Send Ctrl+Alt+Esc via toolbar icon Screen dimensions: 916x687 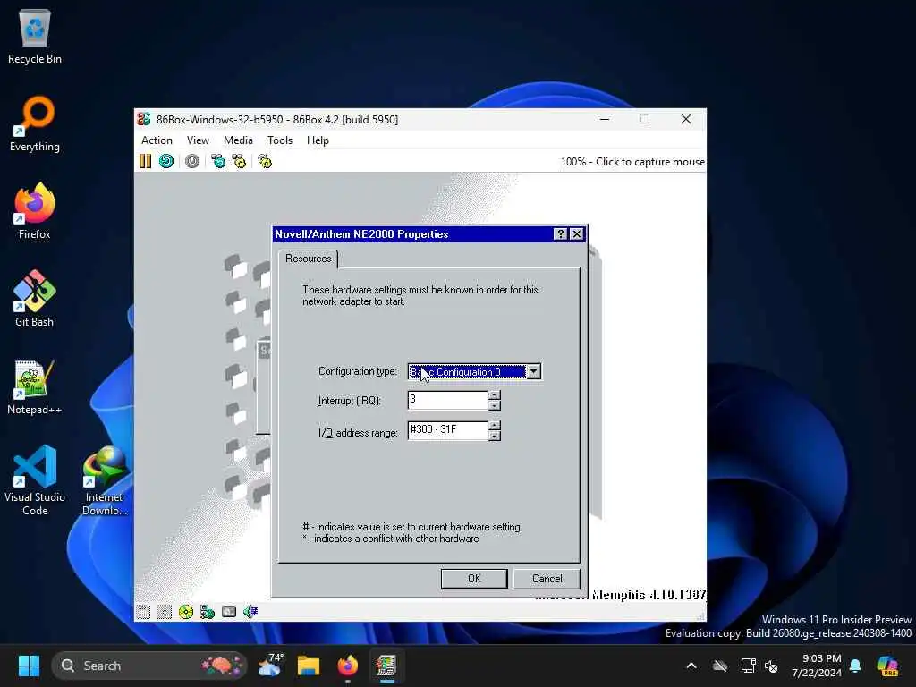[239, 161]
